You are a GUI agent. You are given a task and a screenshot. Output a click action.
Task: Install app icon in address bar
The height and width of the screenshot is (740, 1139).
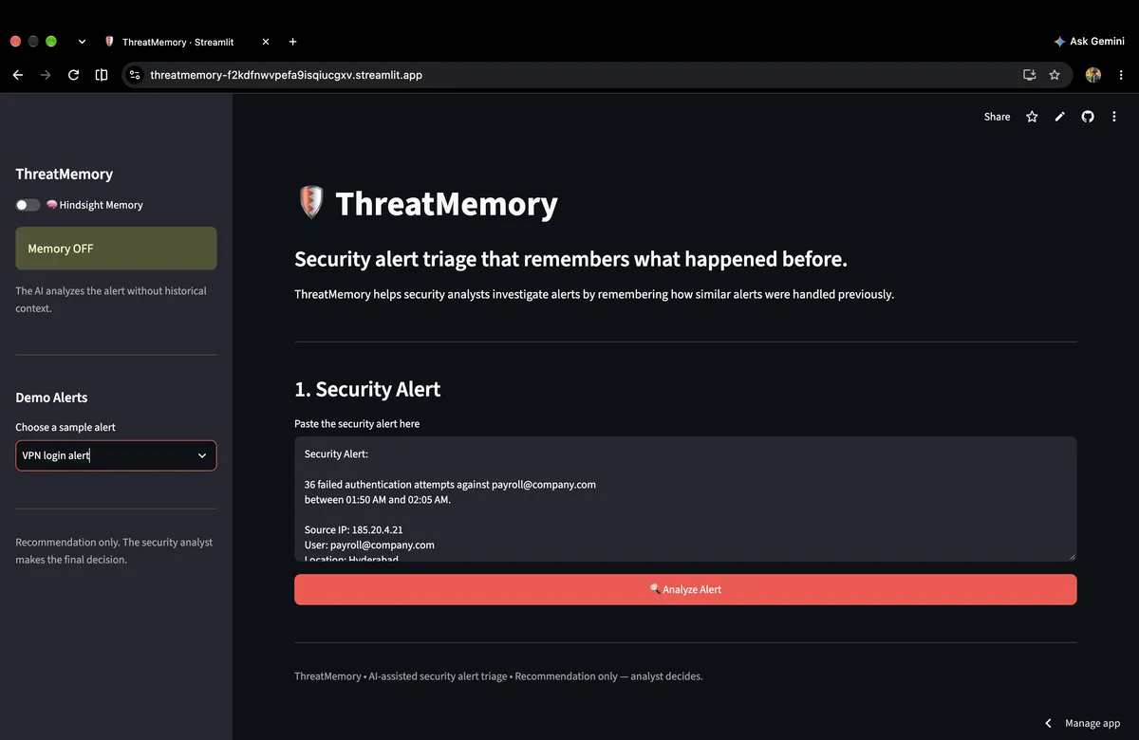click(1029, 75)
